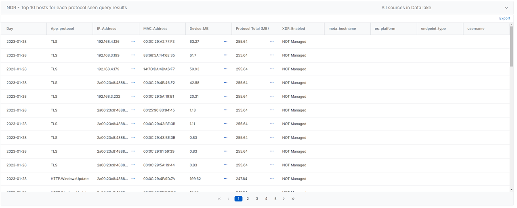
Task: Click ellipsis next to Device_MB 61.7
Action: [225, 55]
